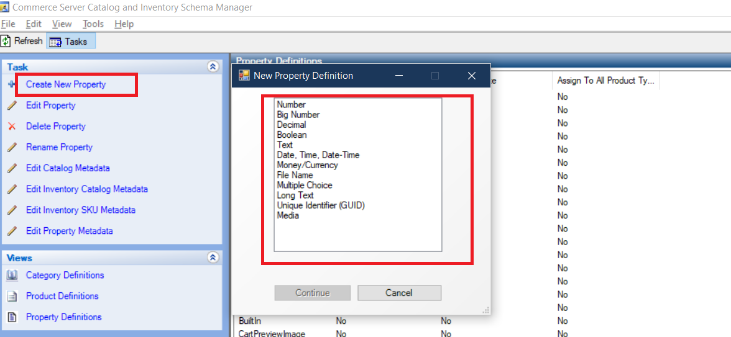Click the Cancel button in the dialog

399,293
